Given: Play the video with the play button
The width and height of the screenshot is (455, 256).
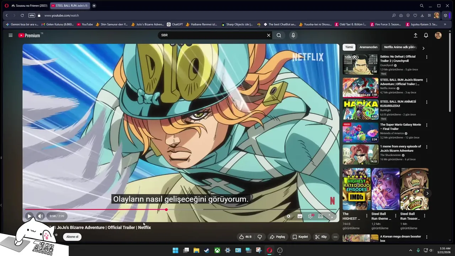Looking at the screenshot, I should [x=30, y=216].
